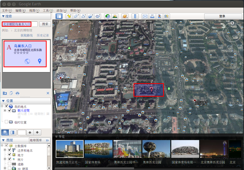Uncheck the 觀光遊覽 folder checkbox

(9, 110)
